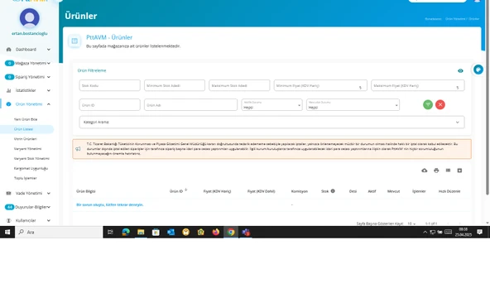The width and height of the screenshot is (490, 303).
Task: Click the Ürün Filtreleme heading
Action: pyautogui.click(x=92, y=70)
